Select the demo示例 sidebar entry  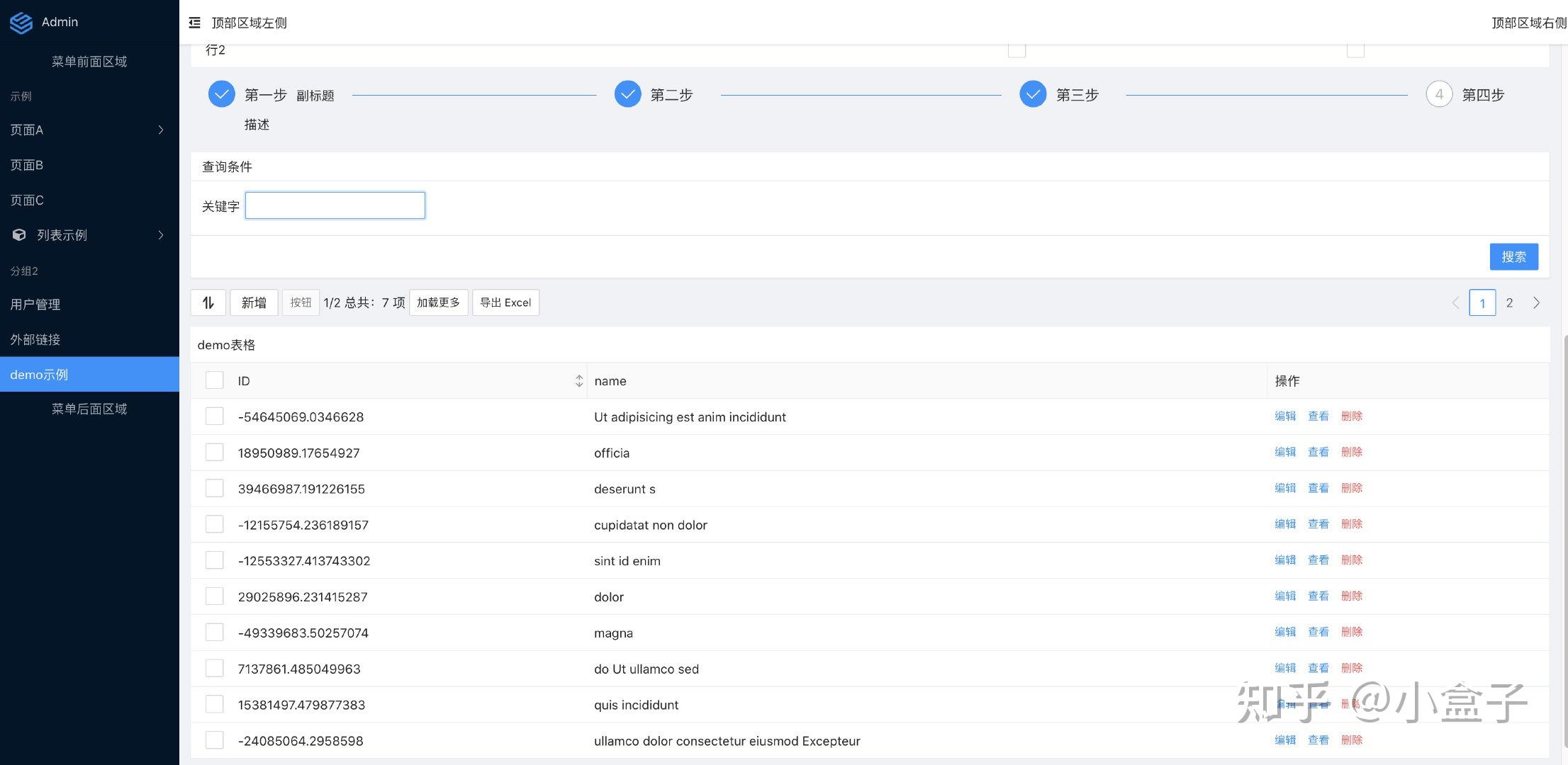coord(40,374)
